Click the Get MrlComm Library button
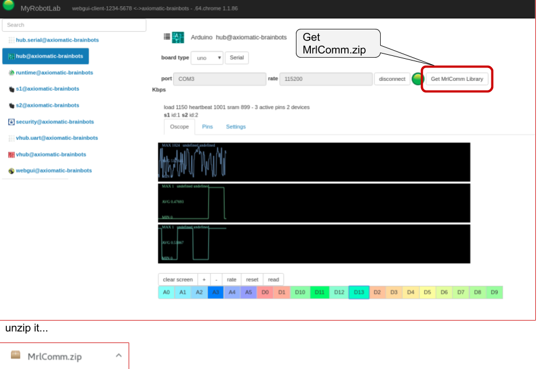This screenshot has width=537, height=369. pos(456,78)
